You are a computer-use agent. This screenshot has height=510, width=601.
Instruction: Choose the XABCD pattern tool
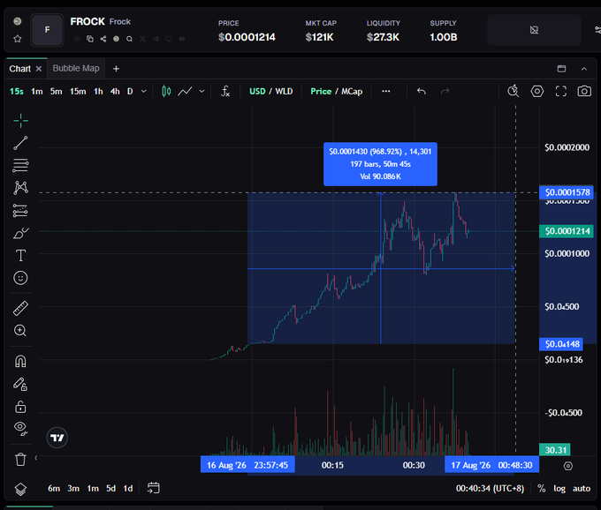pos(20,187)
